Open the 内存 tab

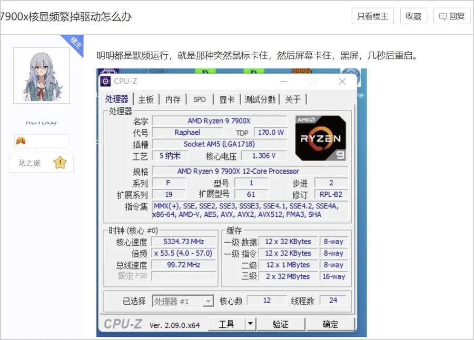[x=173, y=99]
